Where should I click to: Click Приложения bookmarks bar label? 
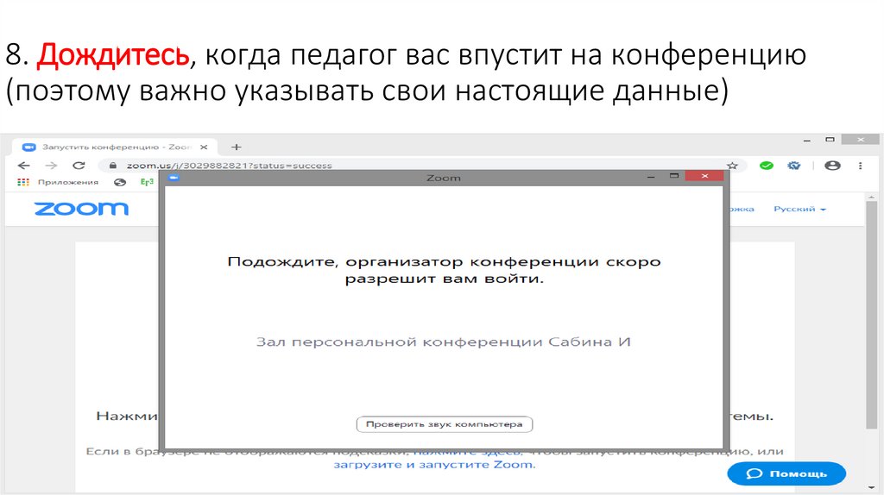click(x=67, y=182)
